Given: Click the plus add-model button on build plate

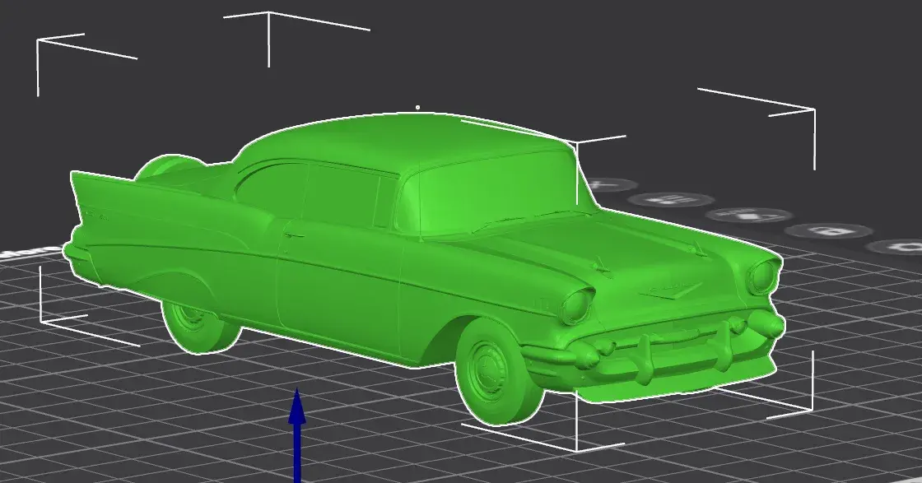Looking at the screenshot, I should click(x=612, y=186).
